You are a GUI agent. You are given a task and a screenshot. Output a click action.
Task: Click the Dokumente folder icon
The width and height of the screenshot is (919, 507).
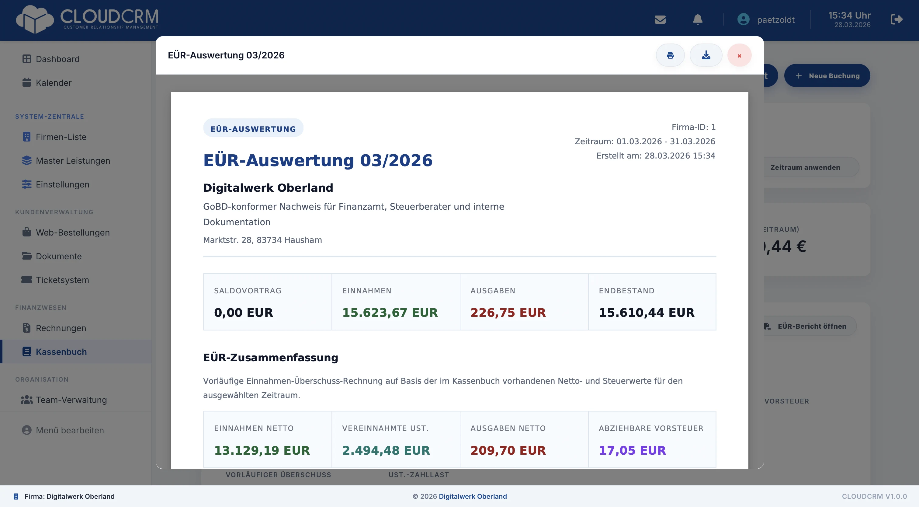pos(27,256)
